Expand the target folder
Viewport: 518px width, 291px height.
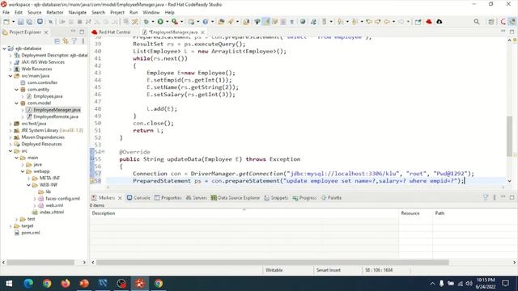11,226
